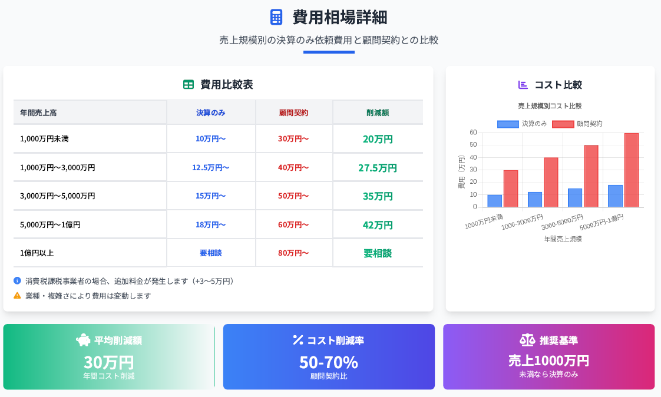661x397 pixels.
Task: Click the 18万円〜 cell
Action: coord(211,224)
